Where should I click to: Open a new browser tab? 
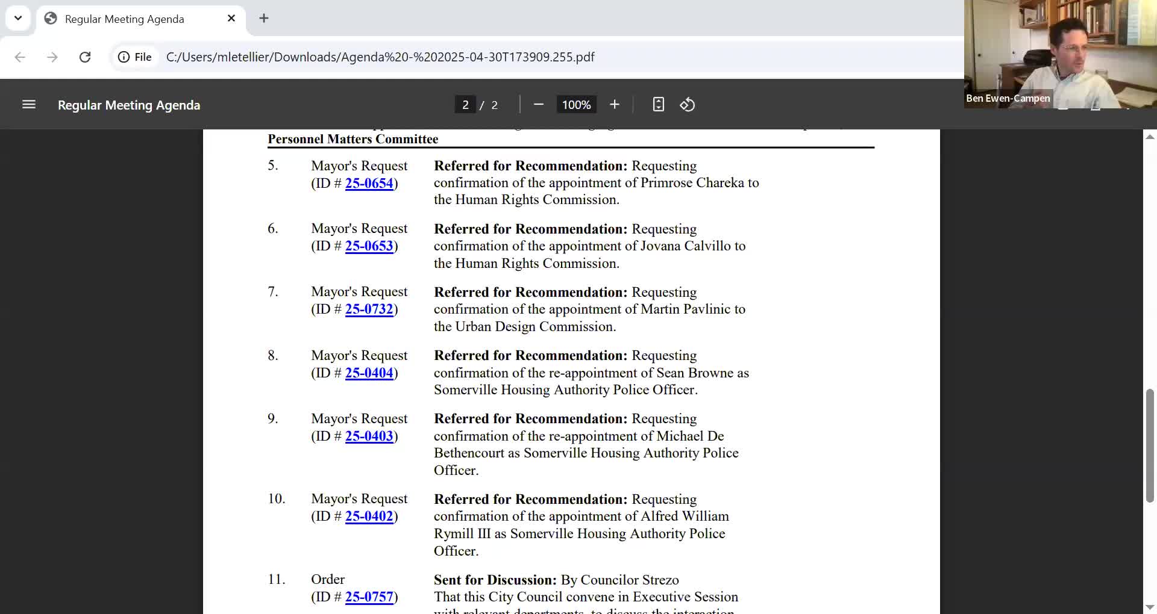[x=264, y=18]
